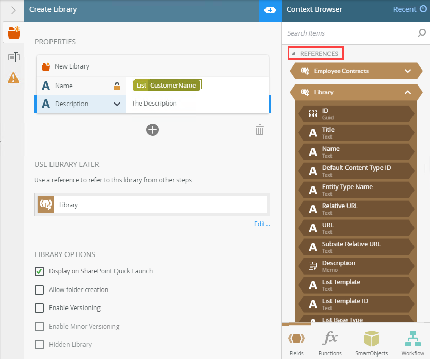Viewport: 430px width, 359px height.
Task: Click the Name property label row
Action: click(81, 86)
